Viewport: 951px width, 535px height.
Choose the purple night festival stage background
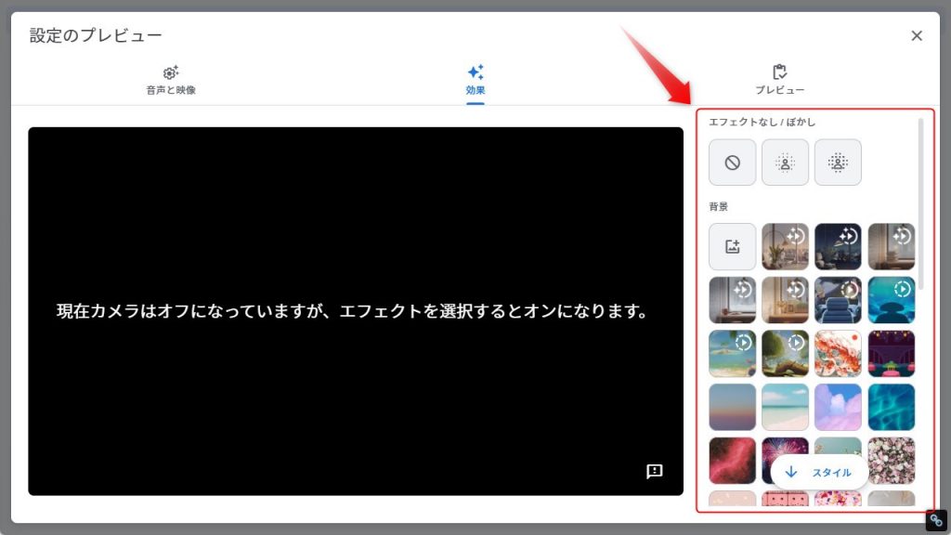tap(891, 354)
